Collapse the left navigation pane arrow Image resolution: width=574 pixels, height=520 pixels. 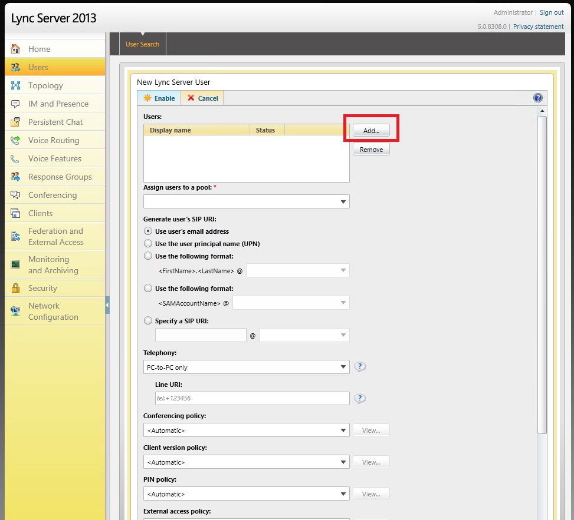(x=107, y=305)
